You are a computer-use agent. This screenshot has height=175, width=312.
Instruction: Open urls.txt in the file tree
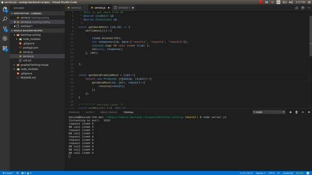click(37, 60)
